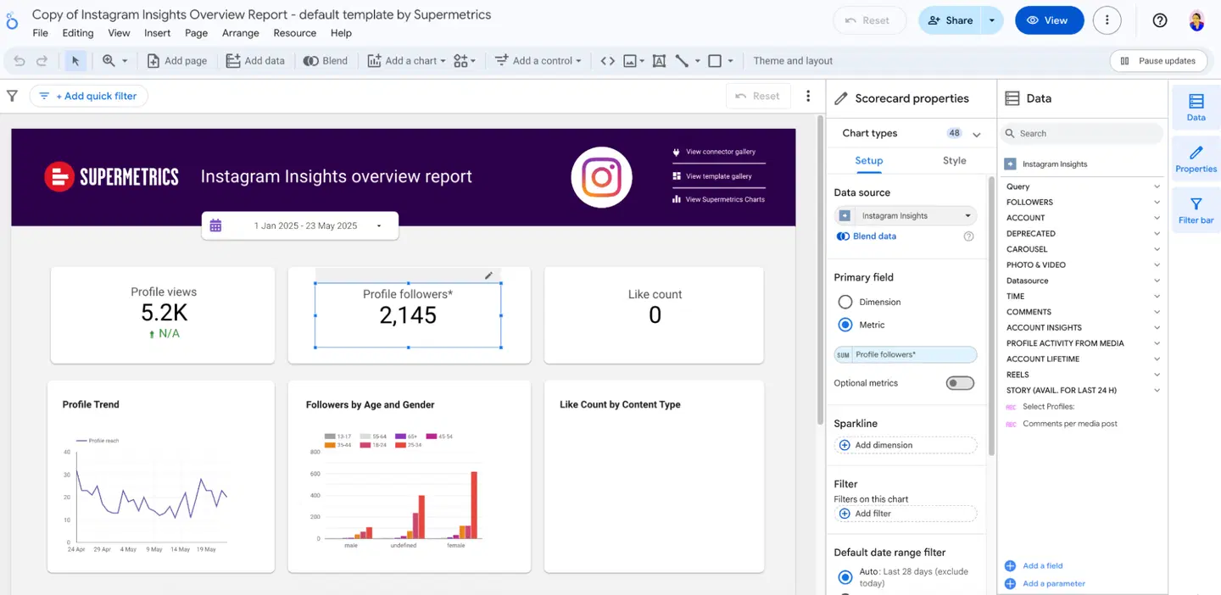Open the report date range picker dropdown
The image size is (1221, 595).
379,225
